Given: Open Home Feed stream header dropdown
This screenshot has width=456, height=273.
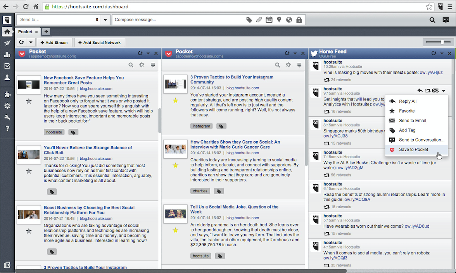Looking at the screenshot, I should click(x=442, y=54).
